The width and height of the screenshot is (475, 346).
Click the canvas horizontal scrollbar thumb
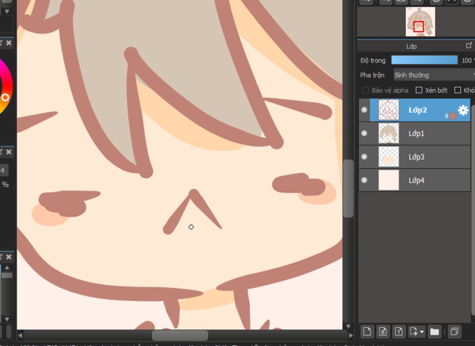[180, 335]
